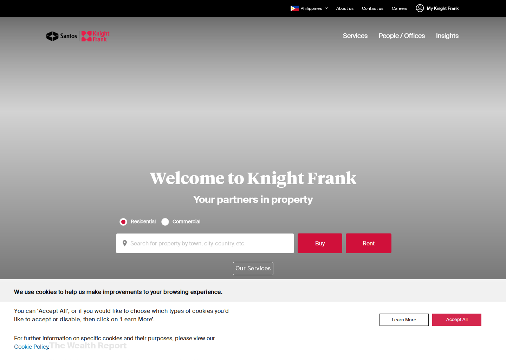The width and height of the screenshot is (506, 360).
Task: Click the red Rent button
Action: click(x=369, y=243)
